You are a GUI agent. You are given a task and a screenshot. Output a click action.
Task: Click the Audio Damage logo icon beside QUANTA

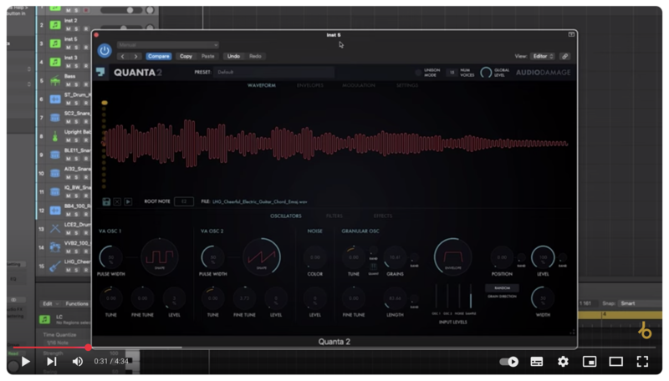(100, 72)
